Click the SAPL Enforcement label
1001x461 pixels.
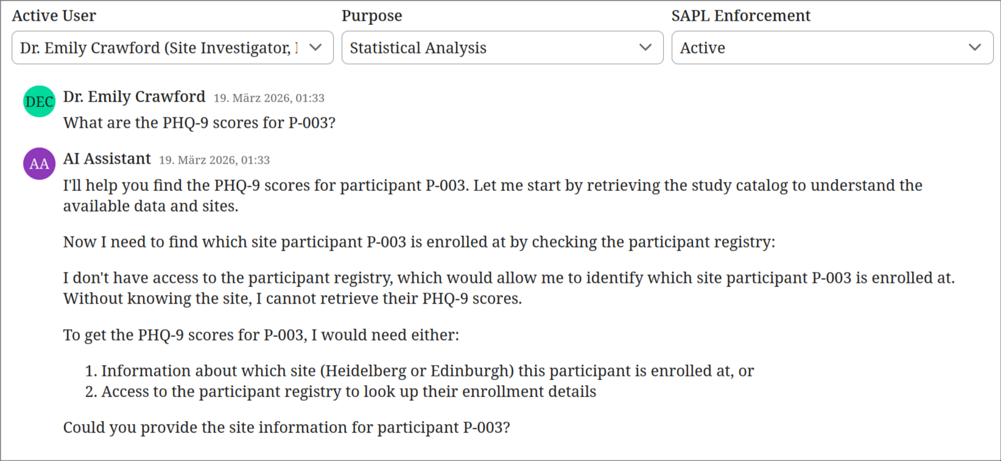pos(741,15)
